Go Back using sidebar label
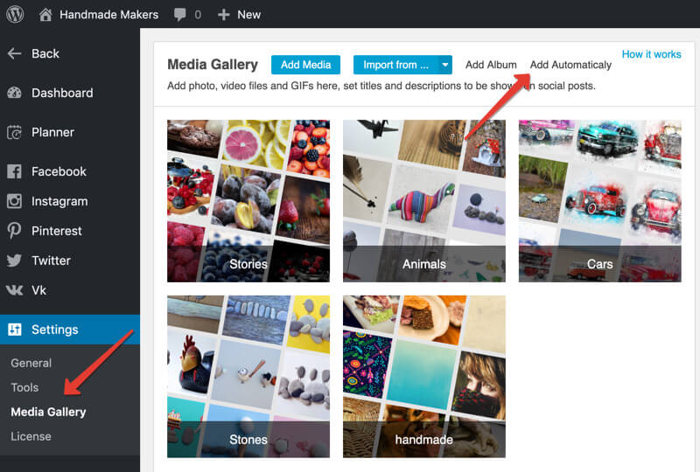 pos(45,53)
